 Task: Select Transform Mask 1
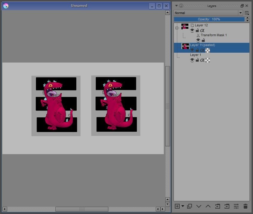214,35
